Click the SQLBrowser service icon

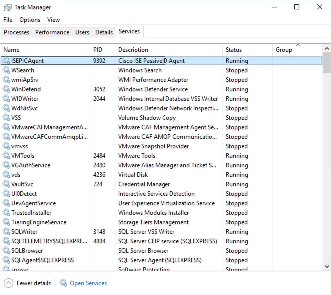point(6,251)
